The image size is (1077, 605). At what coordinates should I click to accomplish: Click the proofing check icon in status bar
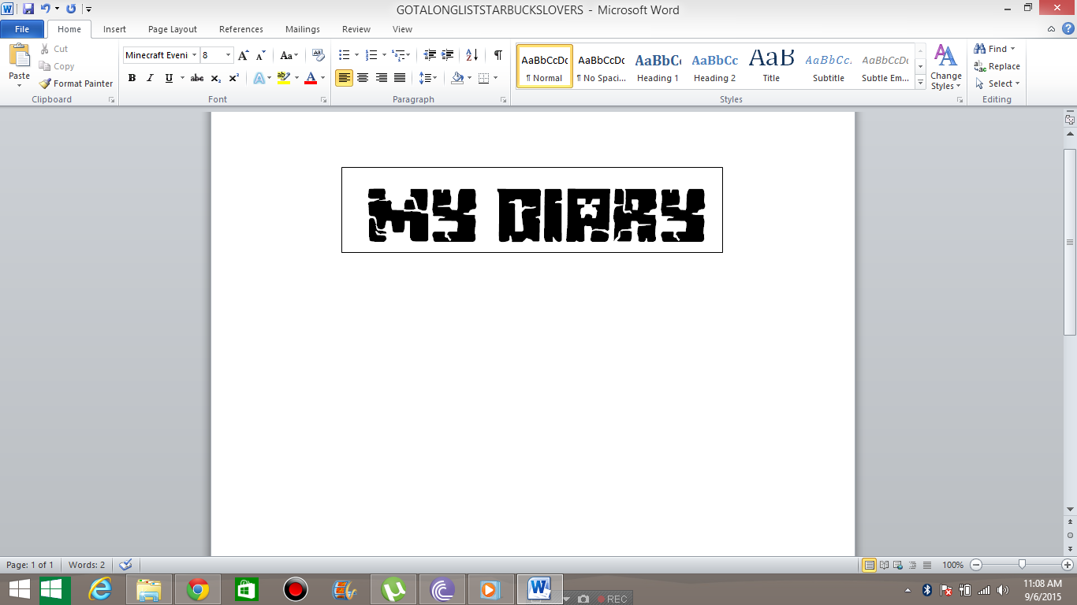click(125, 565)
